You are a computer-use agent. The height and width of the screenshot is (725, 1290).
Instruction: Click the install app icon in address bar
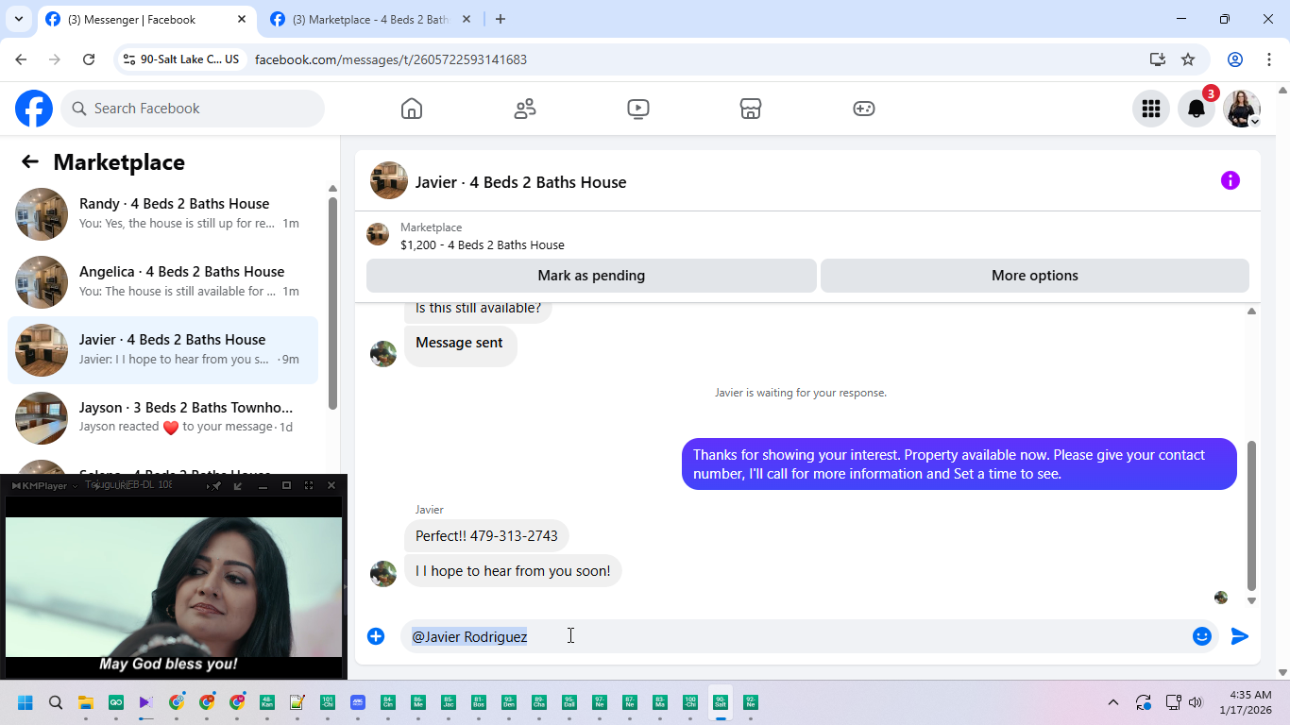[1158, 59]
